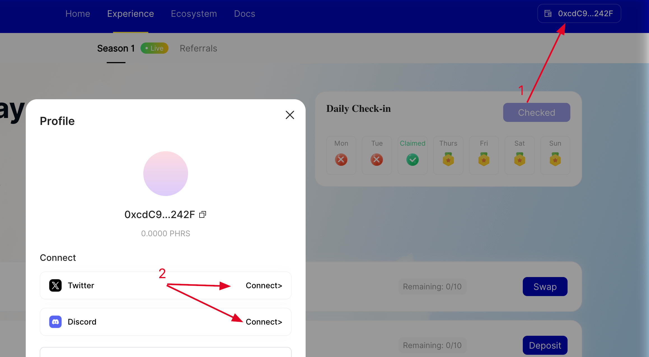Select the Season 1 tab
649x357 pixels.
(x=116, y=48)
